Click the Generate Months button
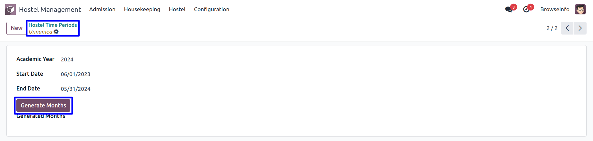The height and width of the screenshot is (141, 593). click(x=43, y=106)
